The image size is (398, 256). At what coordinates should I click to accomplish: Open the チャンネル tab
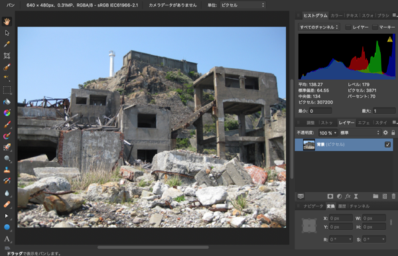coord(360,206)
